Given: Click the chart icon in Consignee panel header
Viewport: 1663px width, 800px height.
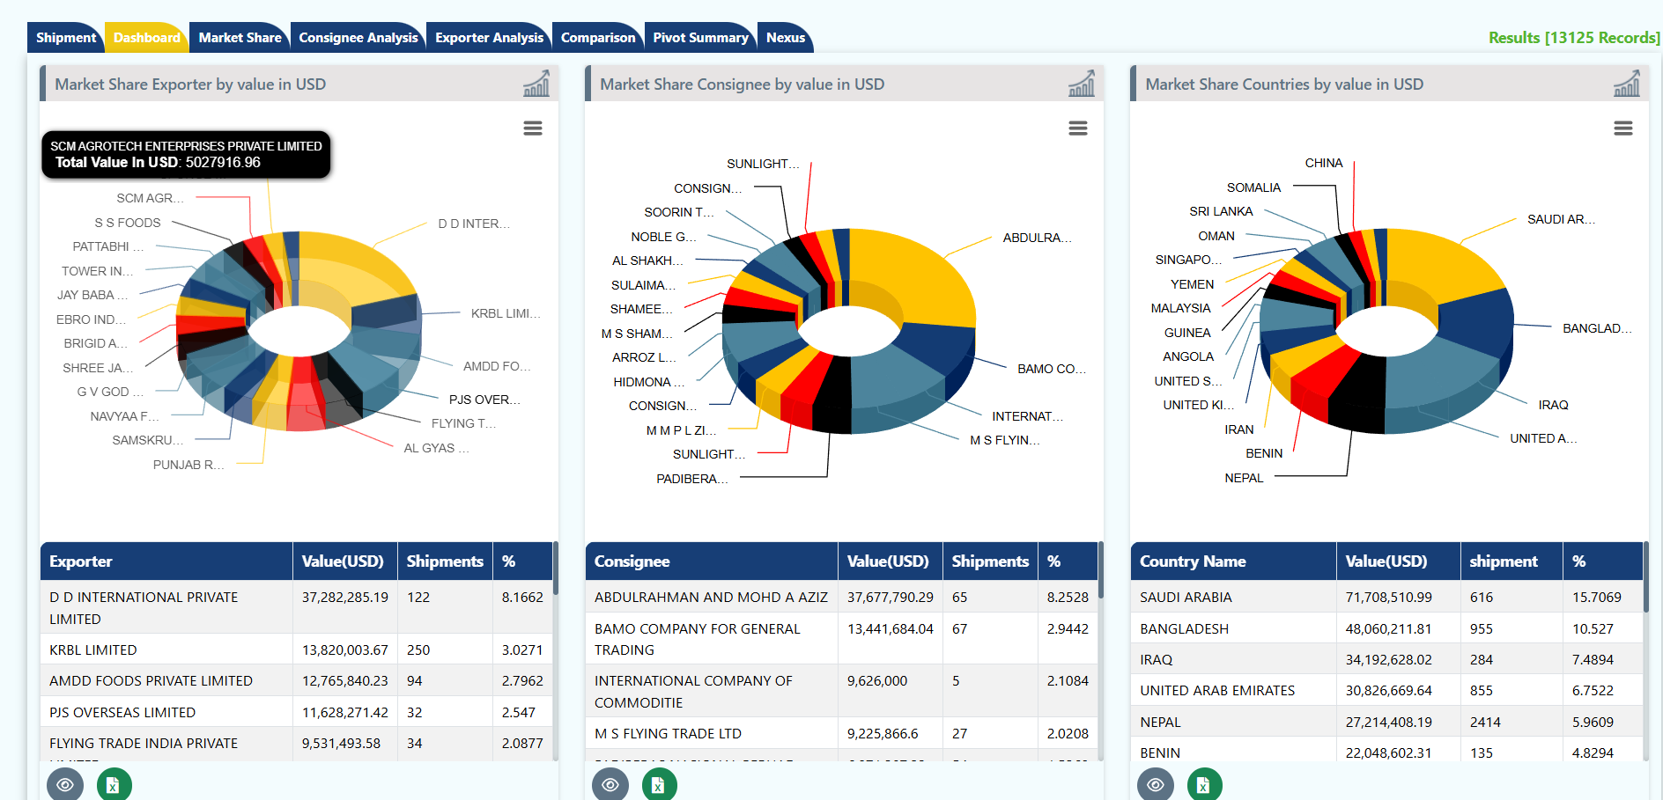Looking at the screenshot, I should (x=1081, y=84).
